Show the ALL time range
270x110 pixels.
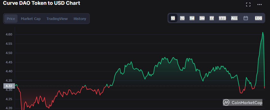[x=234, y=18]
